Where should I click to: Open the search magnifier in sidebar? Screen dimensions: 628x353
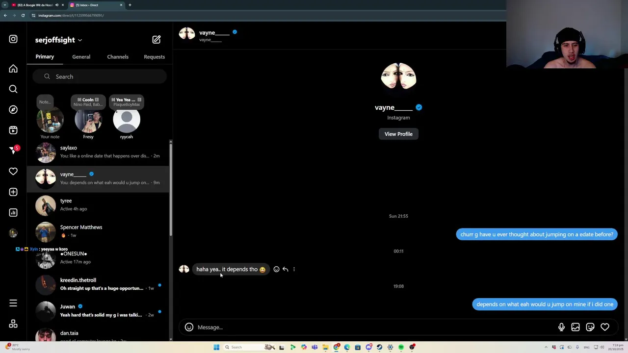(x=13, y=89)
